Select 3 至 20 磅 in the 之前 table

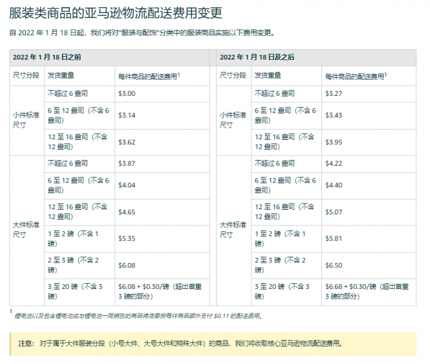(75, 291)
